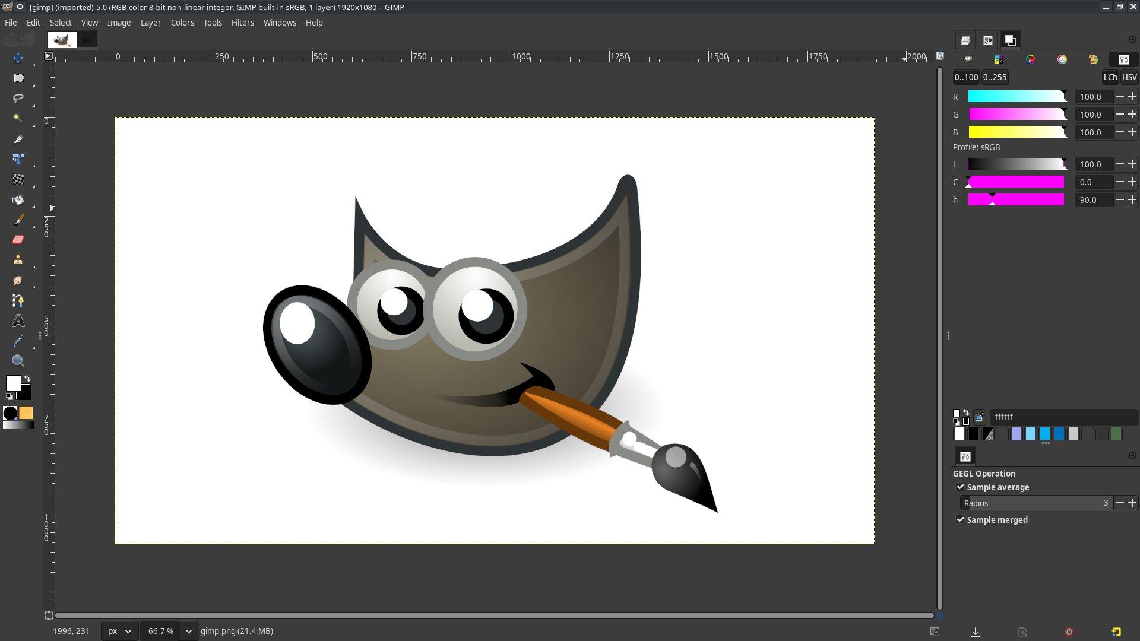Image resolution: width=1140 pixels, height=641 pixels.
Task: Choose the green color history swatch
Action: pos(1116,434)
